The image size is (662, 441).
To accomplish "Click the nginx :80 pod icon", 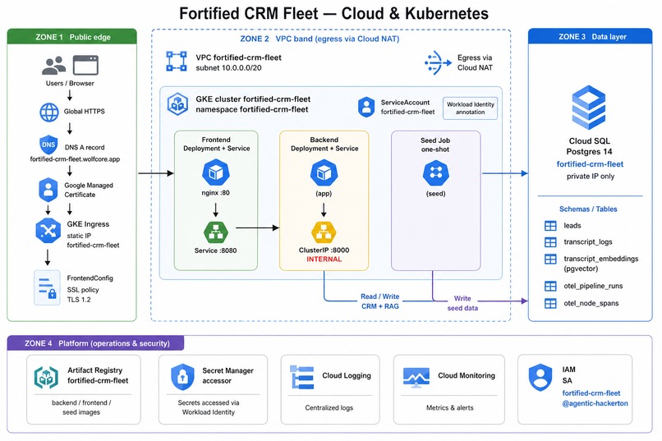I will pos(216,172).
